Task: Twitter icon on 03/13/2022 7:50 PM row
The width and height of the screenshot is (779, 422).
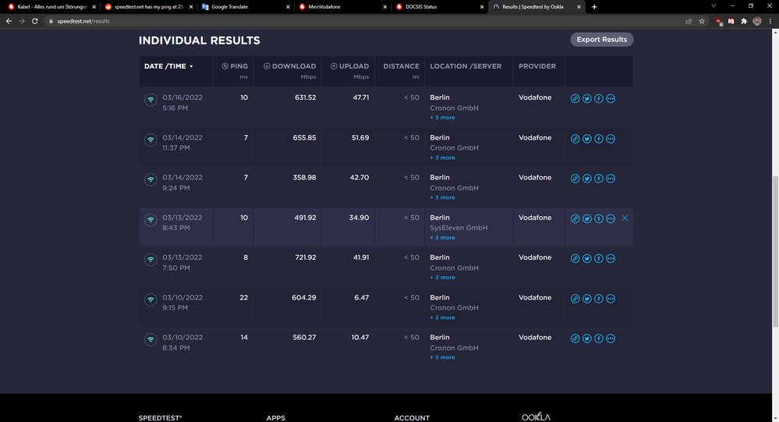Action: click(x=586, y=258)
